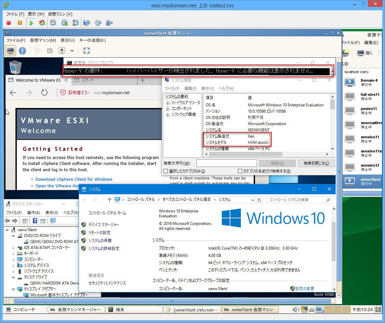Image resolution: width=385 pixels, height=323 pixels.
Task: Click the refresh icon in Edge browser
Action: coord(44,93)
